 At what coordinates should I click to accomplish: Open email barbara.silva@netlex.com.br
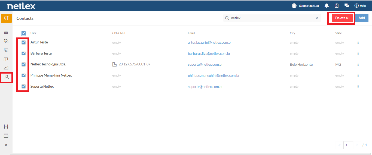click(209, 54)
